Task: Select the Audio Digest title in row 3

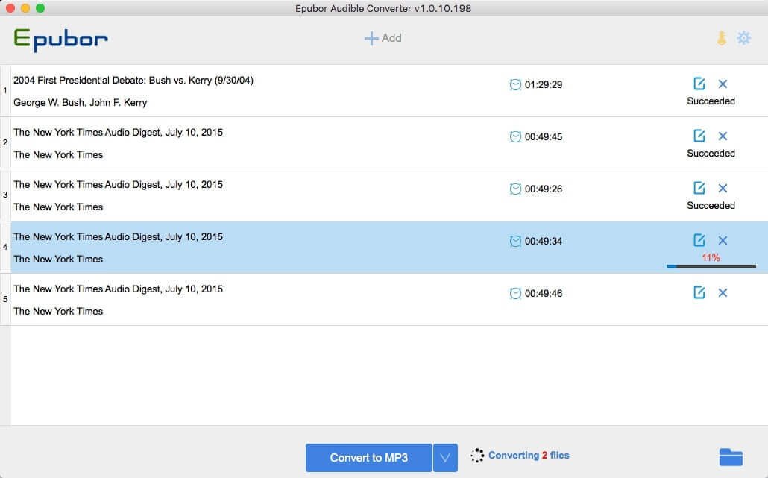Action: pyautogui.click(x=118, y=185)
